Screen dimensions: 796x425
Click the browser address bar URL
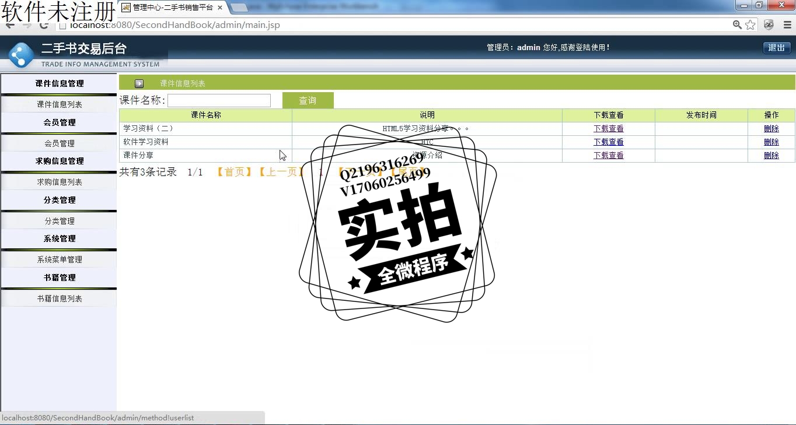175,25
